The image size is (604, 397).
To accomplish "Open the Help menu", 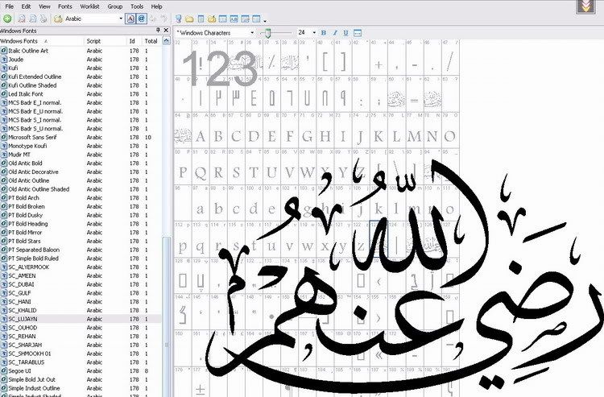I will (x=156, y=6).
